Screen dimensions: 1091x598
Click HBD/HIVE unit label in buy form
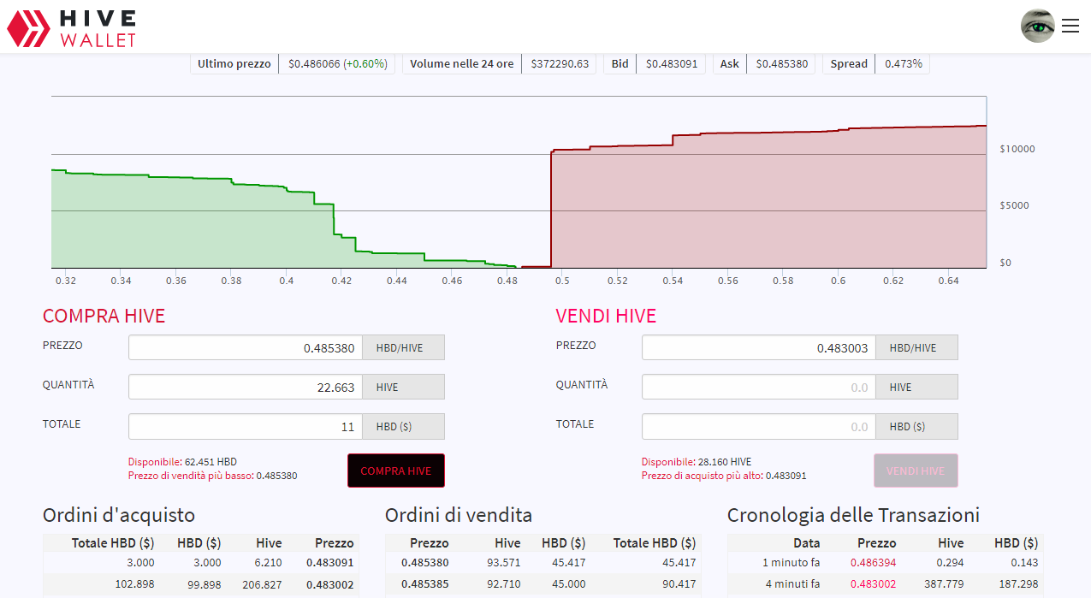404,348
